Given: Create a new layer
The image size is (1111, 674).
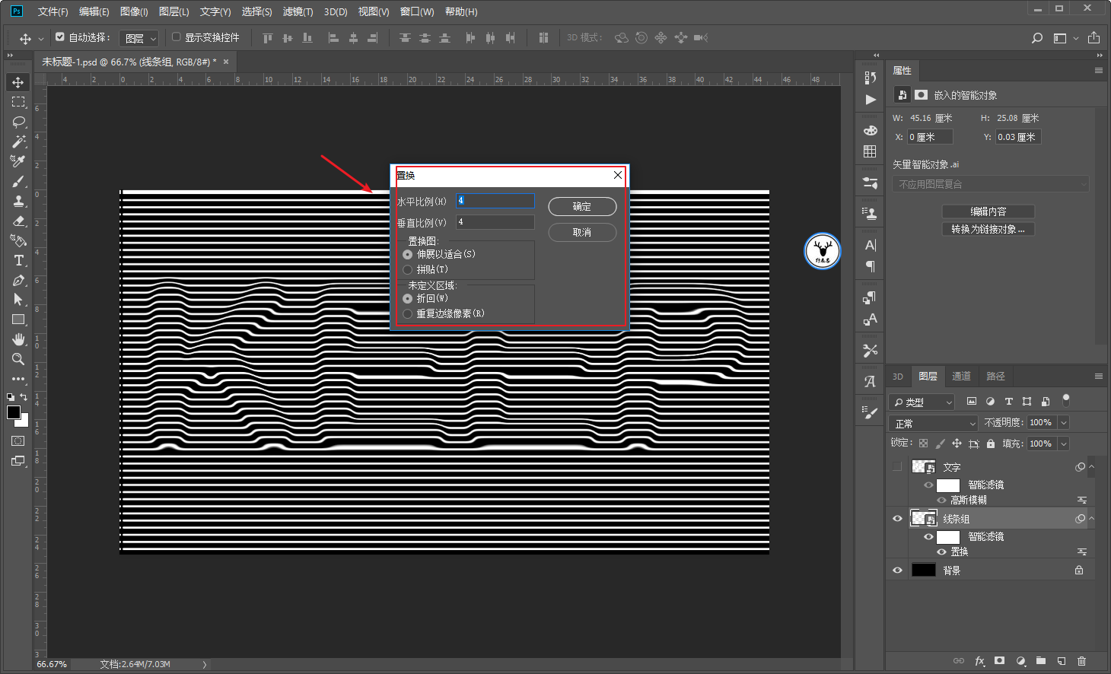Looking at the screenshot, I should coord(1062,661).
